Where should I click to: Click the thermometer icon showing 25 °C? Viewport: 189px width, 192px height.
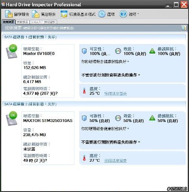tap(84, 91)
